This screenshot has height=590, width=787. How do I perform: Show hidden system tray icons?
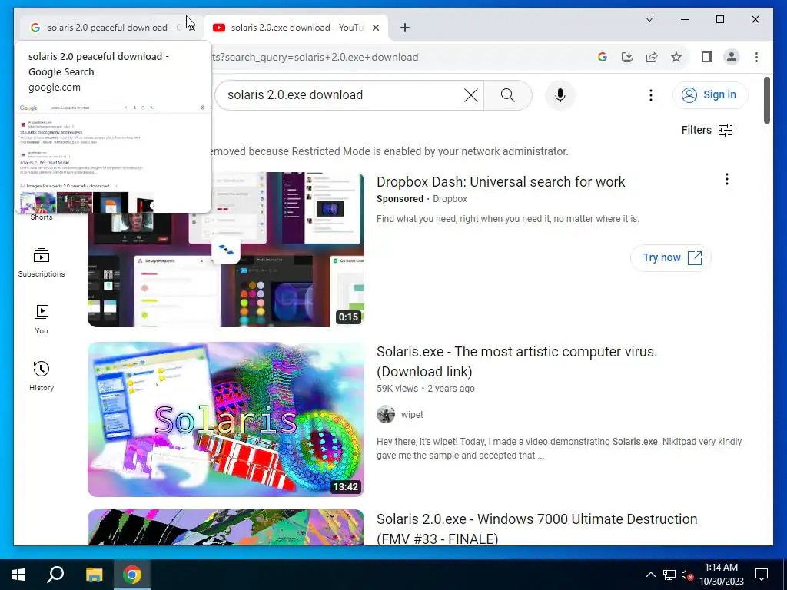click(x=650, y=575)
